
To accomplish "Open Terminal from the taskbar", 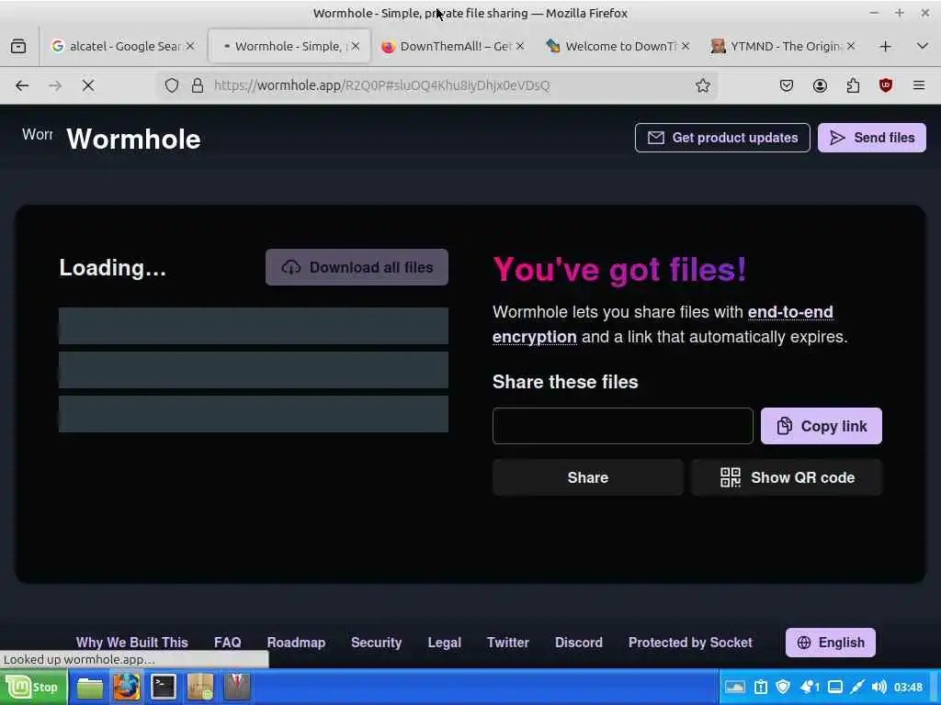I will (x=164, y=687).
